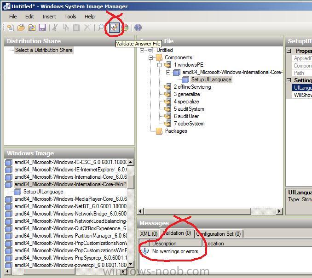
Task: Click the Components folder icon in Answer File
Action: pyautogui.click(x=159, y=57)
